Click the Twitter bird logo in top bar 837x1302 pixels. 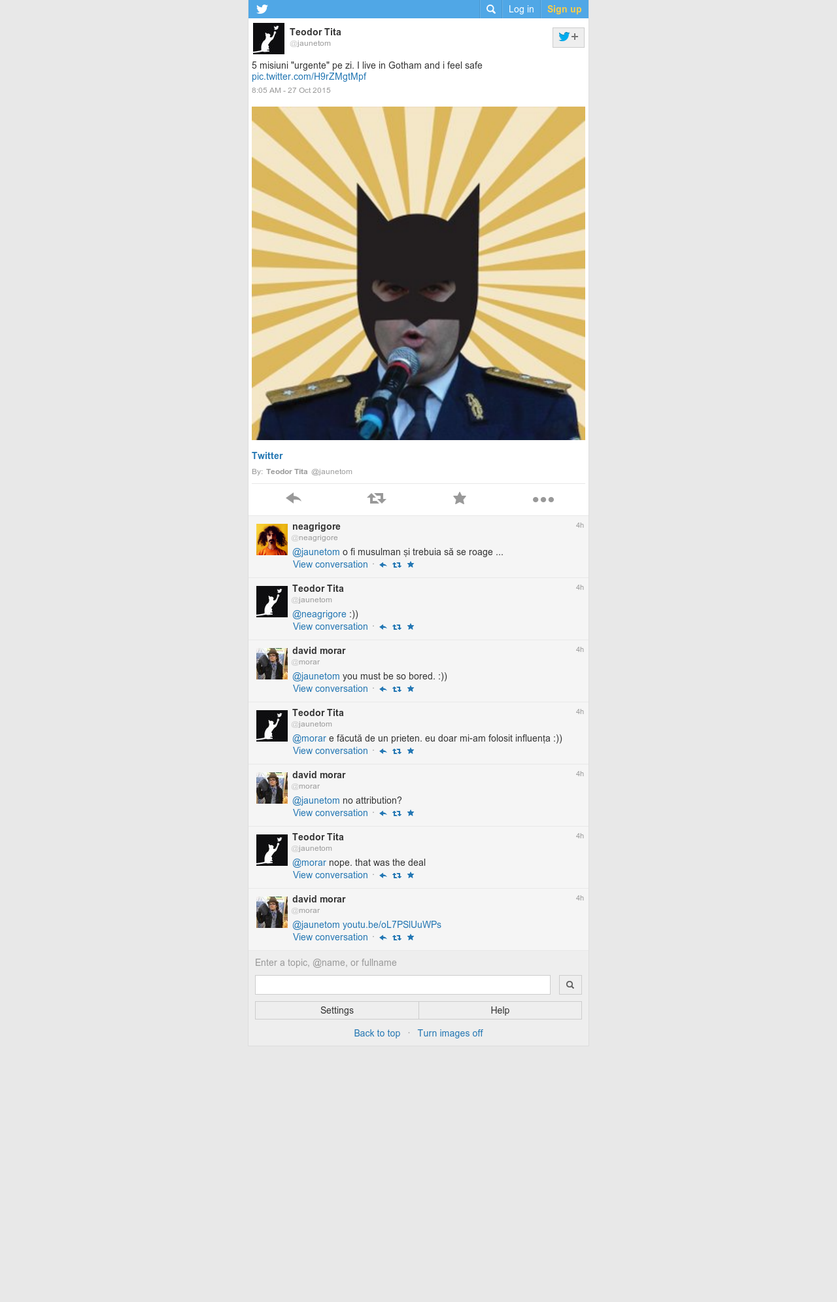coord(262,9)
